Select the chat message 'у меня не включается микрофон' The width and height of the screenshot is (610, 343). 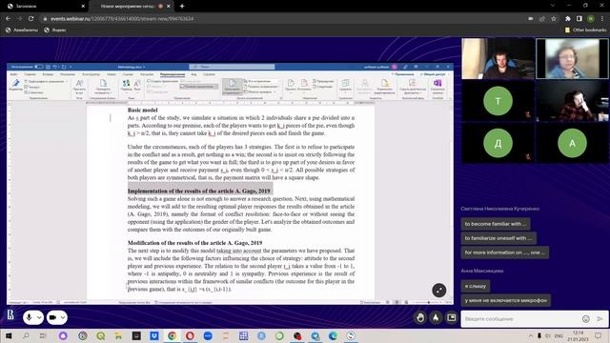point(506,300)
